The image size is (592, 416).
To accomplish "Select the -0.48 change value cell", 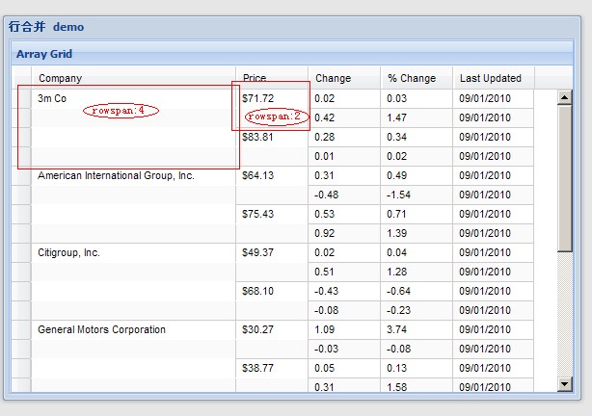I will 327,195.
